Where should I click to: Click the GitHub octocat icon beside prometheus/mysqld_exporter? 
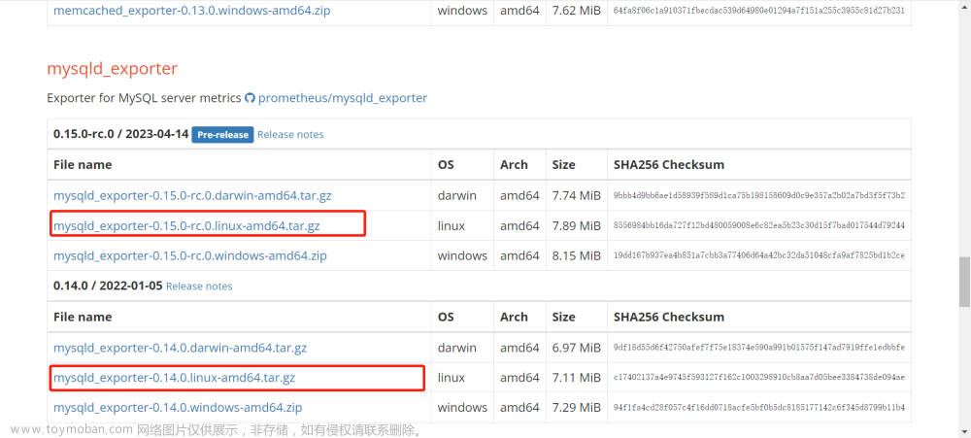[251, 98]
